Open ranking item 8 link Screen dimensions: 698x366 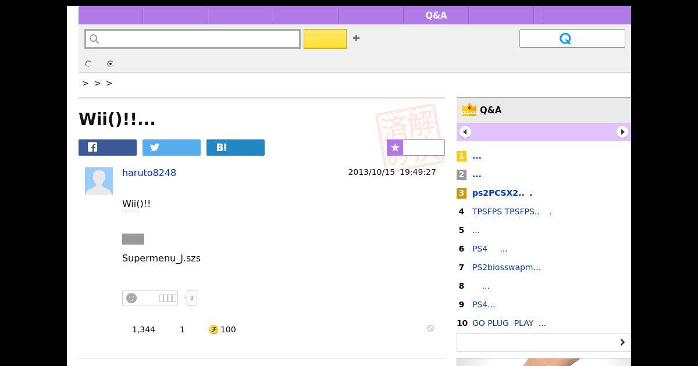[x=485, y=286]
